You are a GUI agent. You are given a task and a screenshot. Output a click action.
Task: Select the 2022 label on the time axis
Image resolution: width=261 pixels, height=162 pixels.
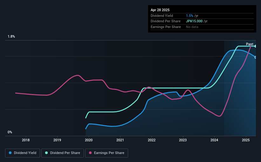pos(151,140)
